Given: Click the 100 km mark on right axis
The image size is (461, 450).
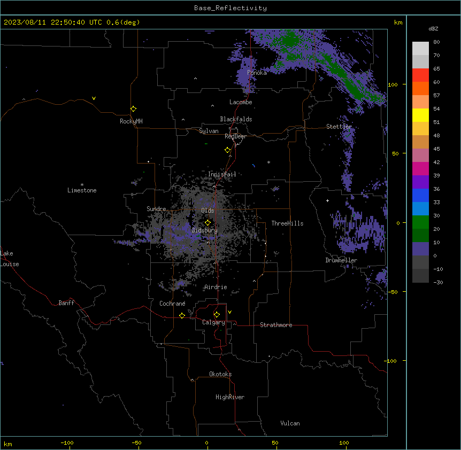Looking at the screenshot, I should click(x=393, y=84).
